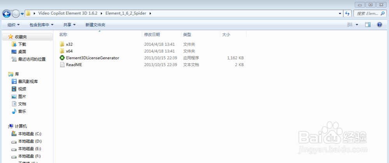The width and height of the screenshot is (389, 163).
Task: Sort by 修改日期 column header
Action: pyautogui.click(x=152, y=34)
